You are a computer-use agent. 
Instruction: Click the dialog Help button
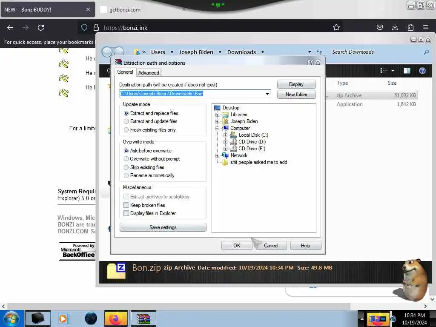click(305, 246)
